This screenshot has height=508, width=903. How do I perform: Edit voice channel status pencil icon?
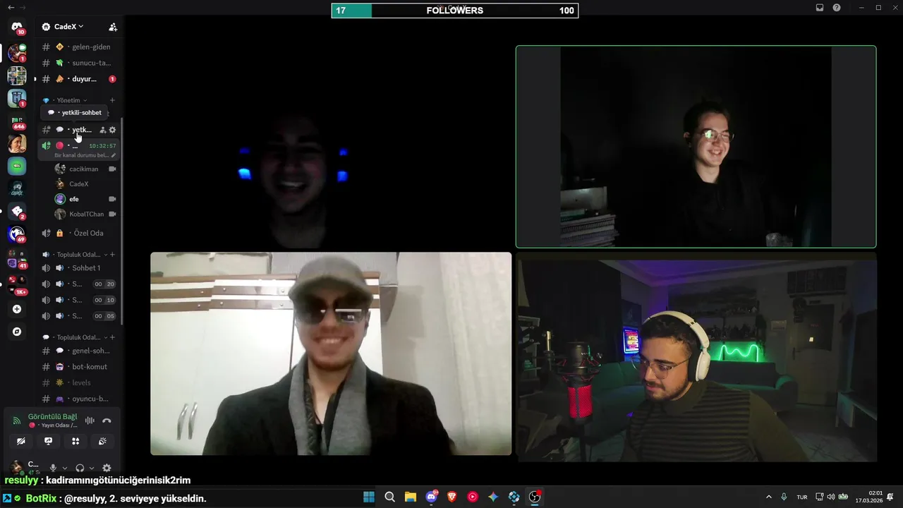point(114,155)
